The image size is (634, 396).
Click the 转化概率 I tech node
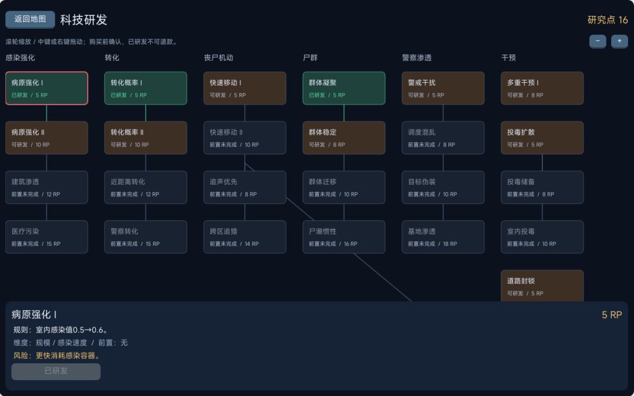146,88
